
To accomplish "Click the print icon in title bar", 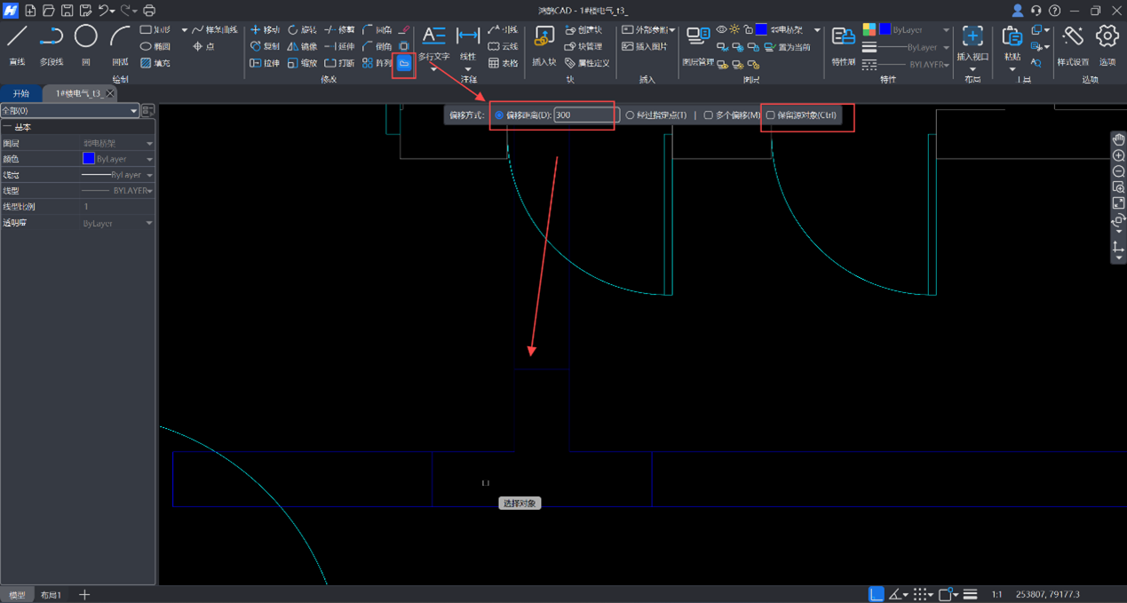I will [149, 11].
